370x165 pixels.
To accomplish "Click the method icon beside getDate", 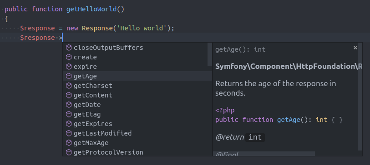I will 69,105.
